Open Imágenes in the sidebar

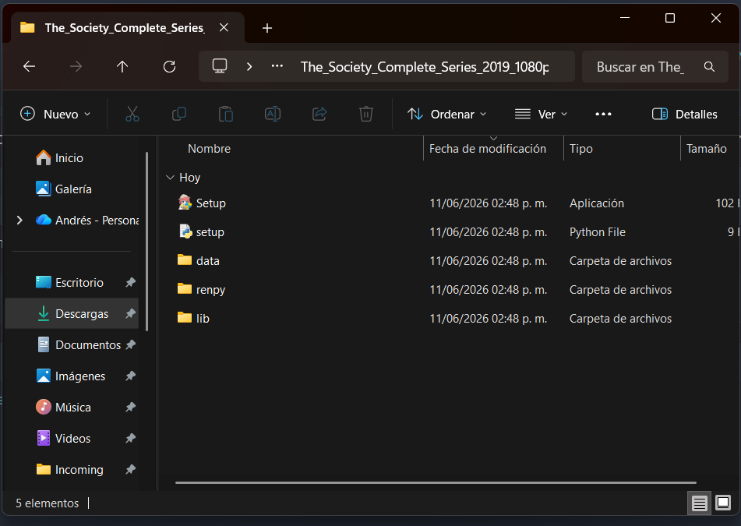(x=80, y=376)
